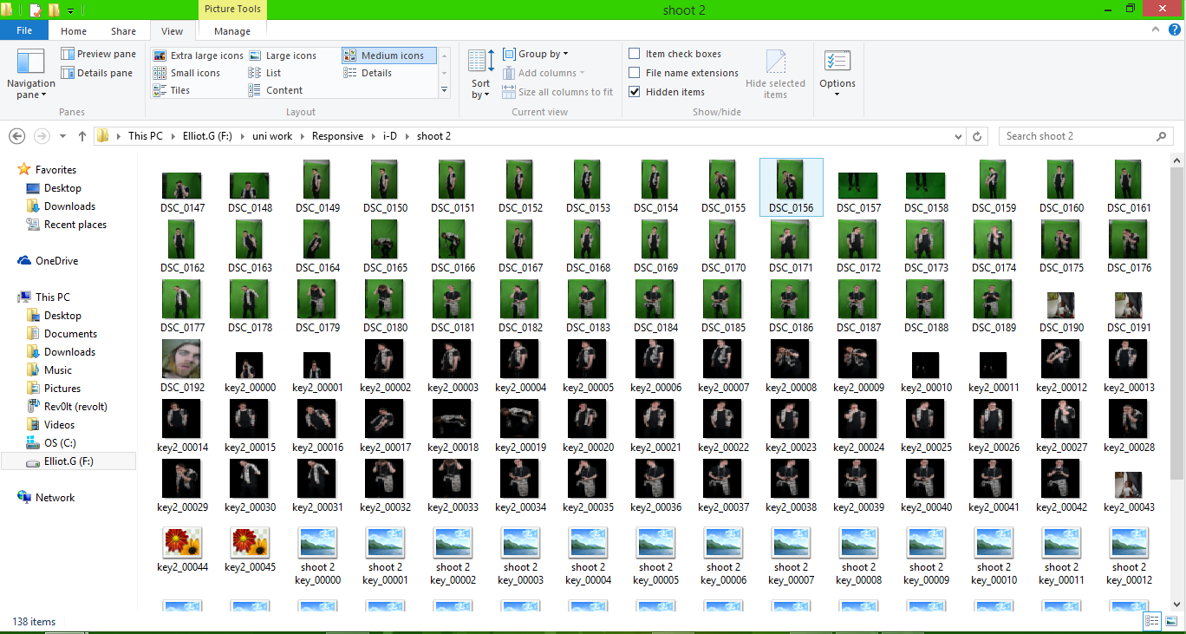
Task: Go back with the Back arrow
Action: pyautogui.click(x=16, y=136)
